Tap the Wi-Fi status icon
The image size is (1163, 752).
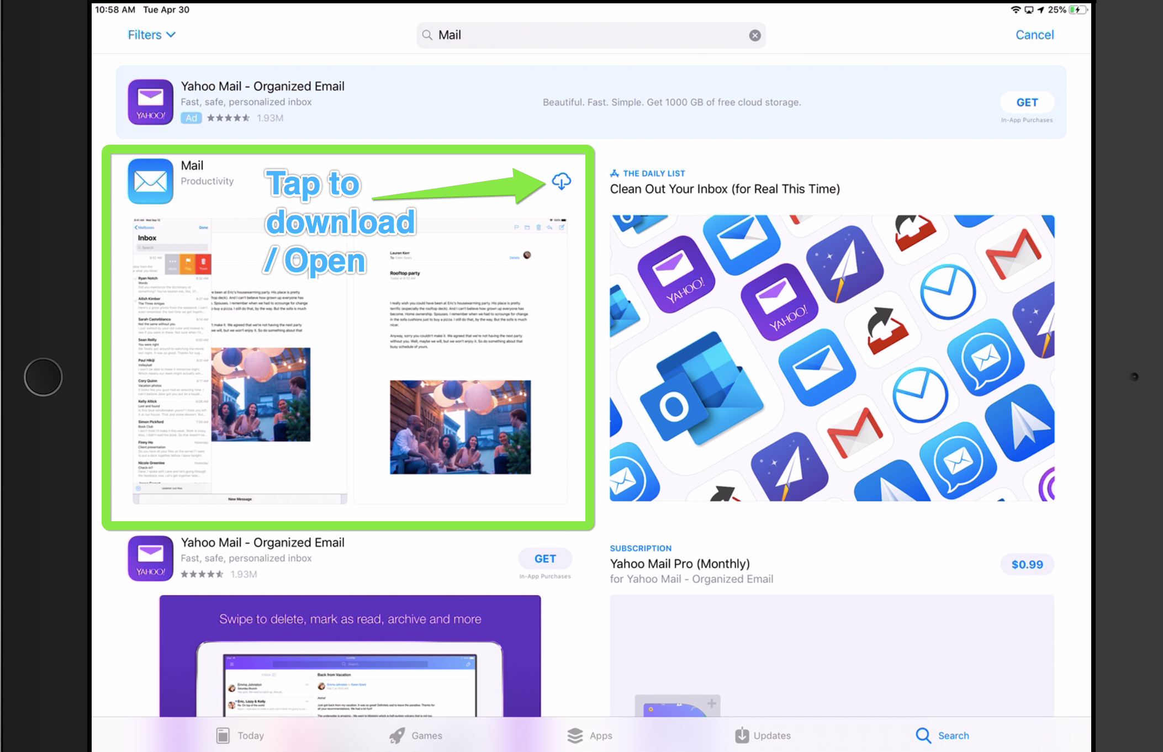pyautogui.click(x=1015, y=9)
